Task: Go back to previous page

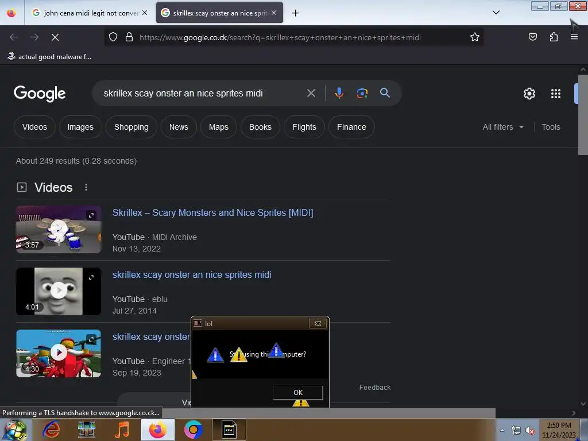Action: point(14,37)
